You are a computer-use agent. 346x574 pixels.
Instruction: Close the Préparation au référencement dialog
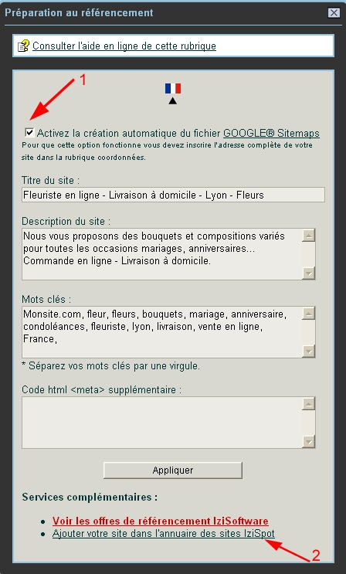[334, 13]
